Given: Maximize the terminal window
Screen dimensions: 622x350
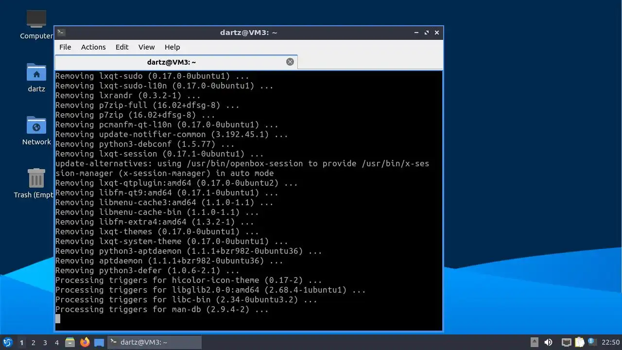Looking at the screenshot, I should coord(427,33).
